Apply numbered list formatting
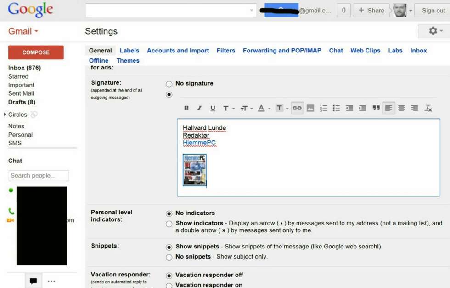Screen dimensions: 450x288 pos(323,108)
